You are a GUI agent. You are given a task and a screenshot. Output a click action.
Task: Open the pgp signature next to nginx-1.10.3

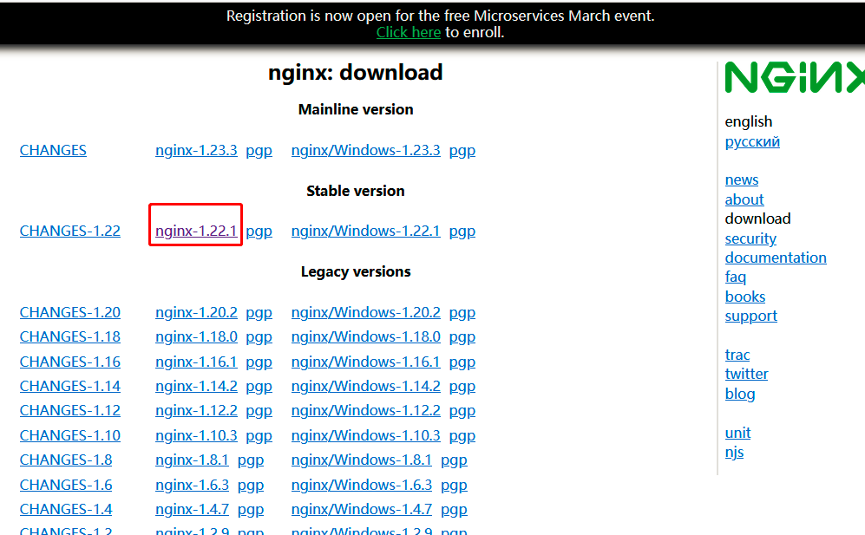[259, 436]
